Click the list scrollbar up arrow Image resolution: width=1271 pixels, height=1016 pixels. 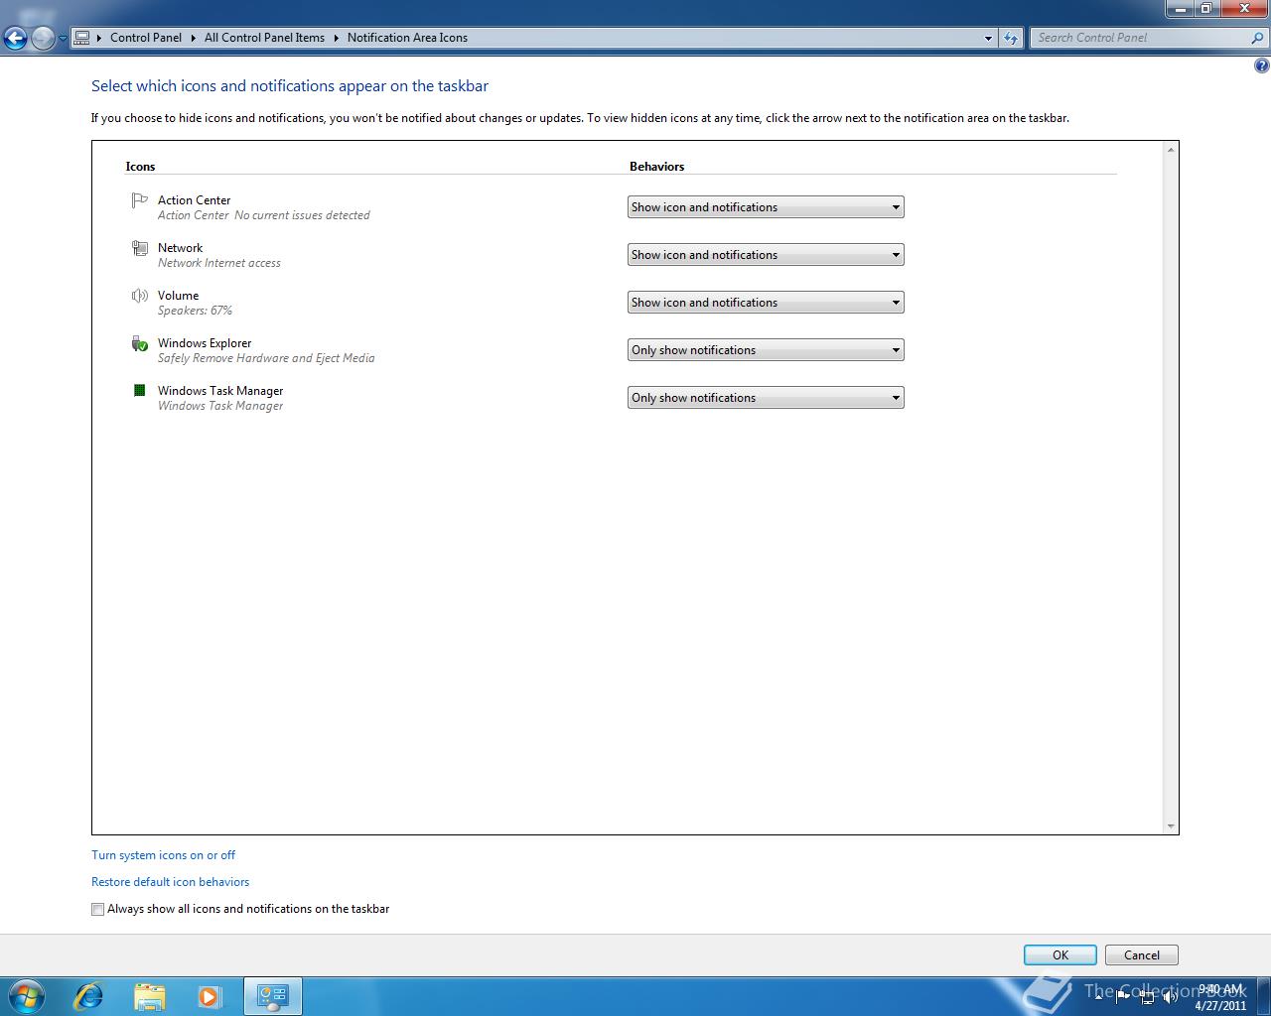(x=1171, y=150)
